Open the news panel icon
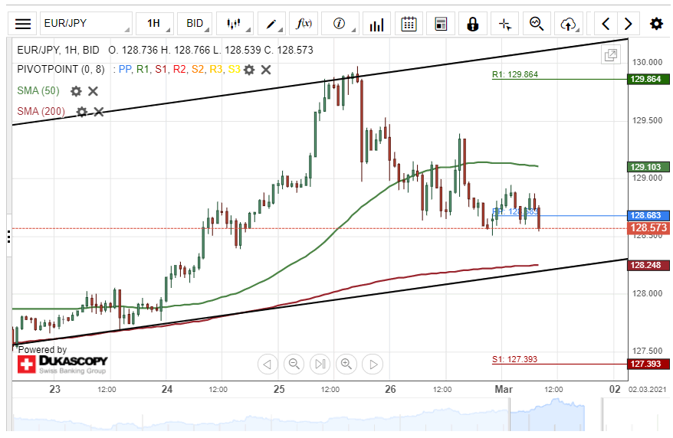Image resolution: width=673 pixels, height=438 pixels. tap(441, 24)
